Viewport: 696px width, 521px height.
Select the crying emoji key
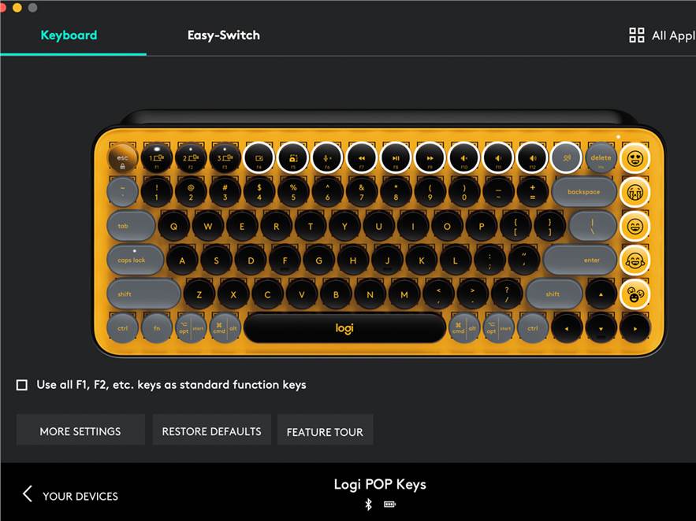635,192
